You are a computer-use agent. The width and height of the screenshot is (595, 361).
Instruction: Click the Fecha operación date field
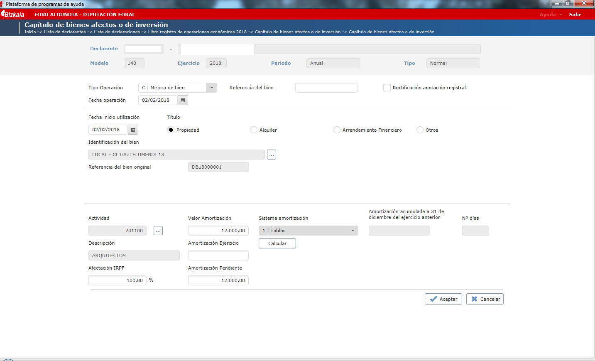(x=158, y=100)
